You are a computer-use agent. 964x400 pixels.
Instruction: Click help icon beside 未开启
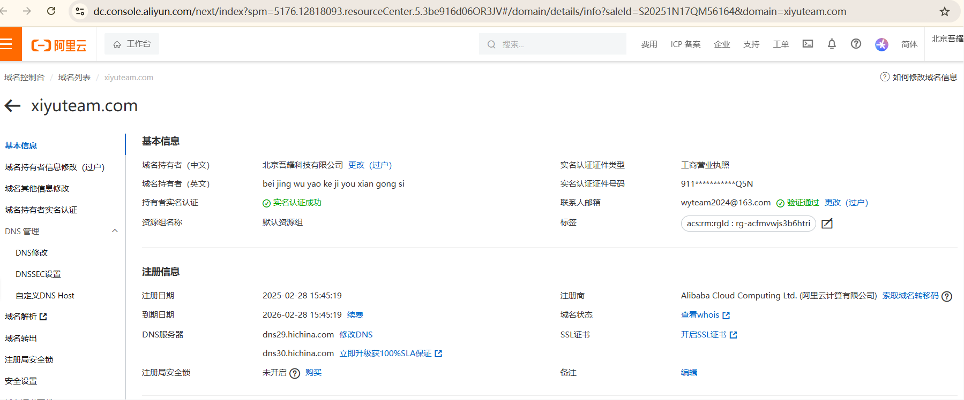[295, 373]
